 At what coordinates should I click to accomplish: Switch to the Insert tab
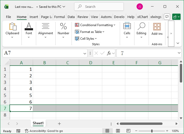[x=34, y=17]
